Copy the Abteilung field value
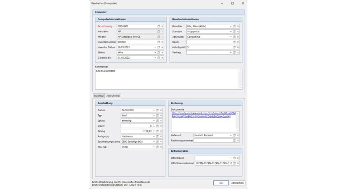The width and height of the screenshot is (337, 189). coord(234,37)
